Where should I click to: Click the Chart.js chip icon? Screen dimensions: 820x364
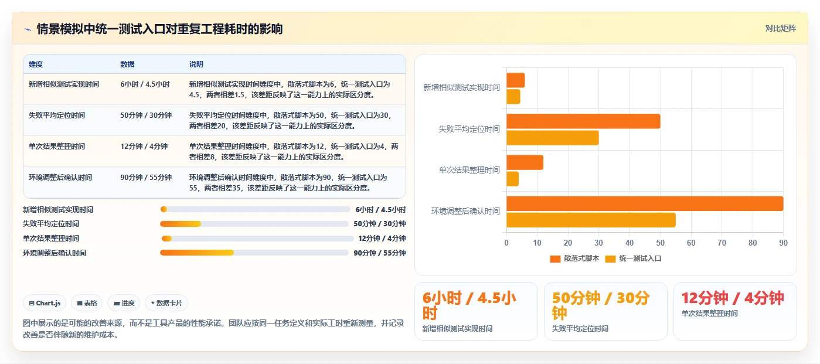[32, 303]
